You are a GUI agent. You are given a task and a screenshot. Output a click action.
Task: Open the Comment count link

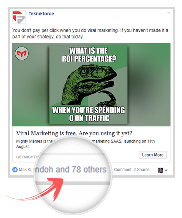(x=122, y=170)
